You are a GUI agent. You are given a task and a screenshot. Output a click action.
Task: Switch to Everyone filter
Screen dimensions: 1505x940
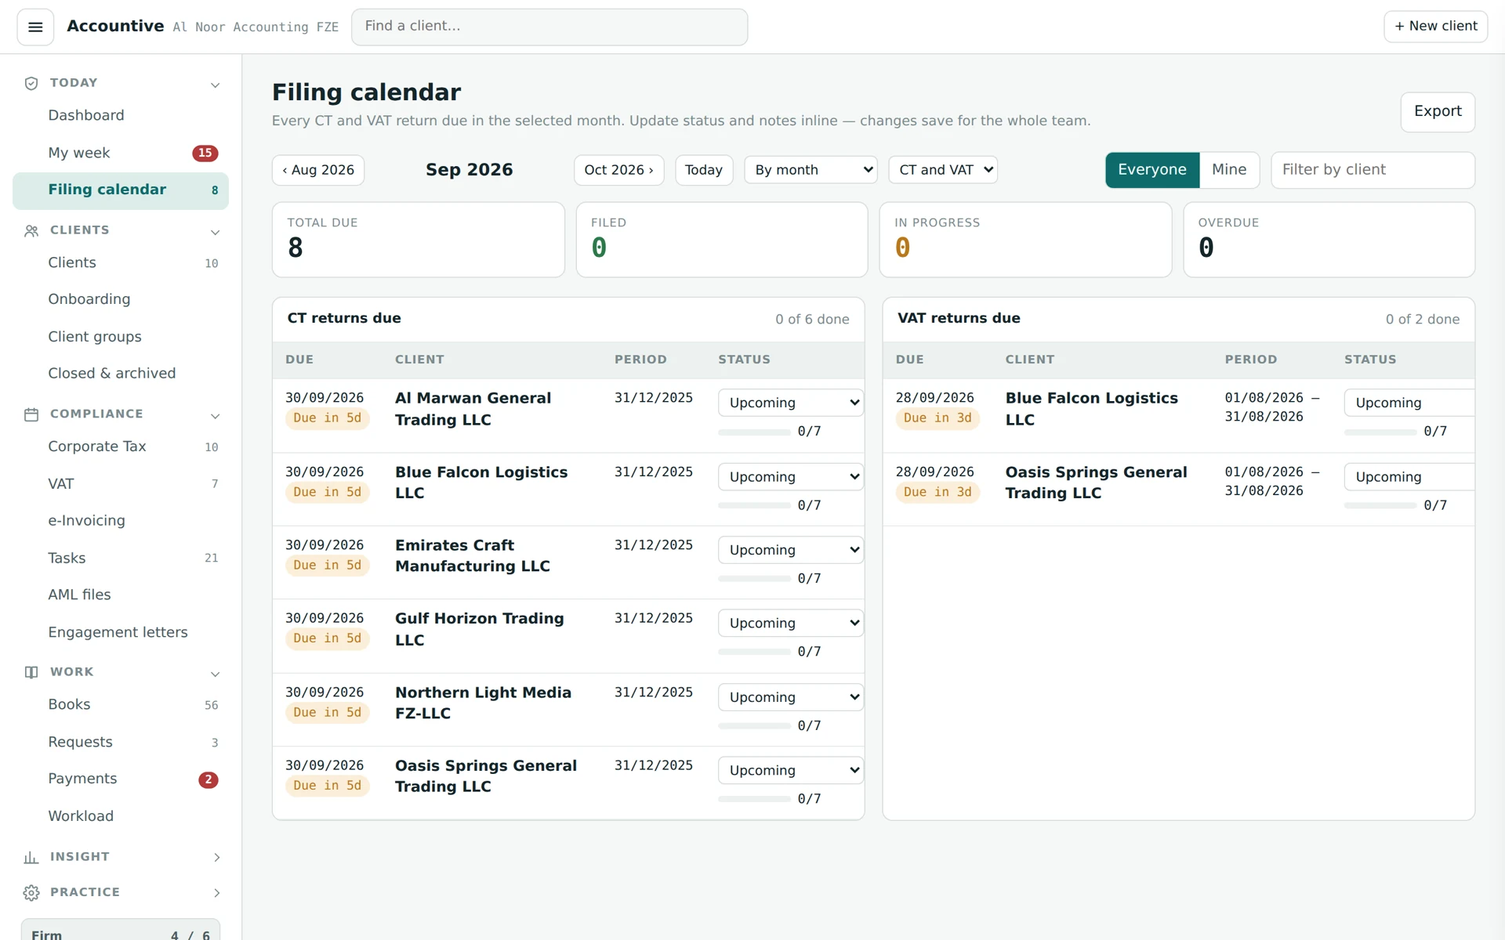click(1152, 170)
